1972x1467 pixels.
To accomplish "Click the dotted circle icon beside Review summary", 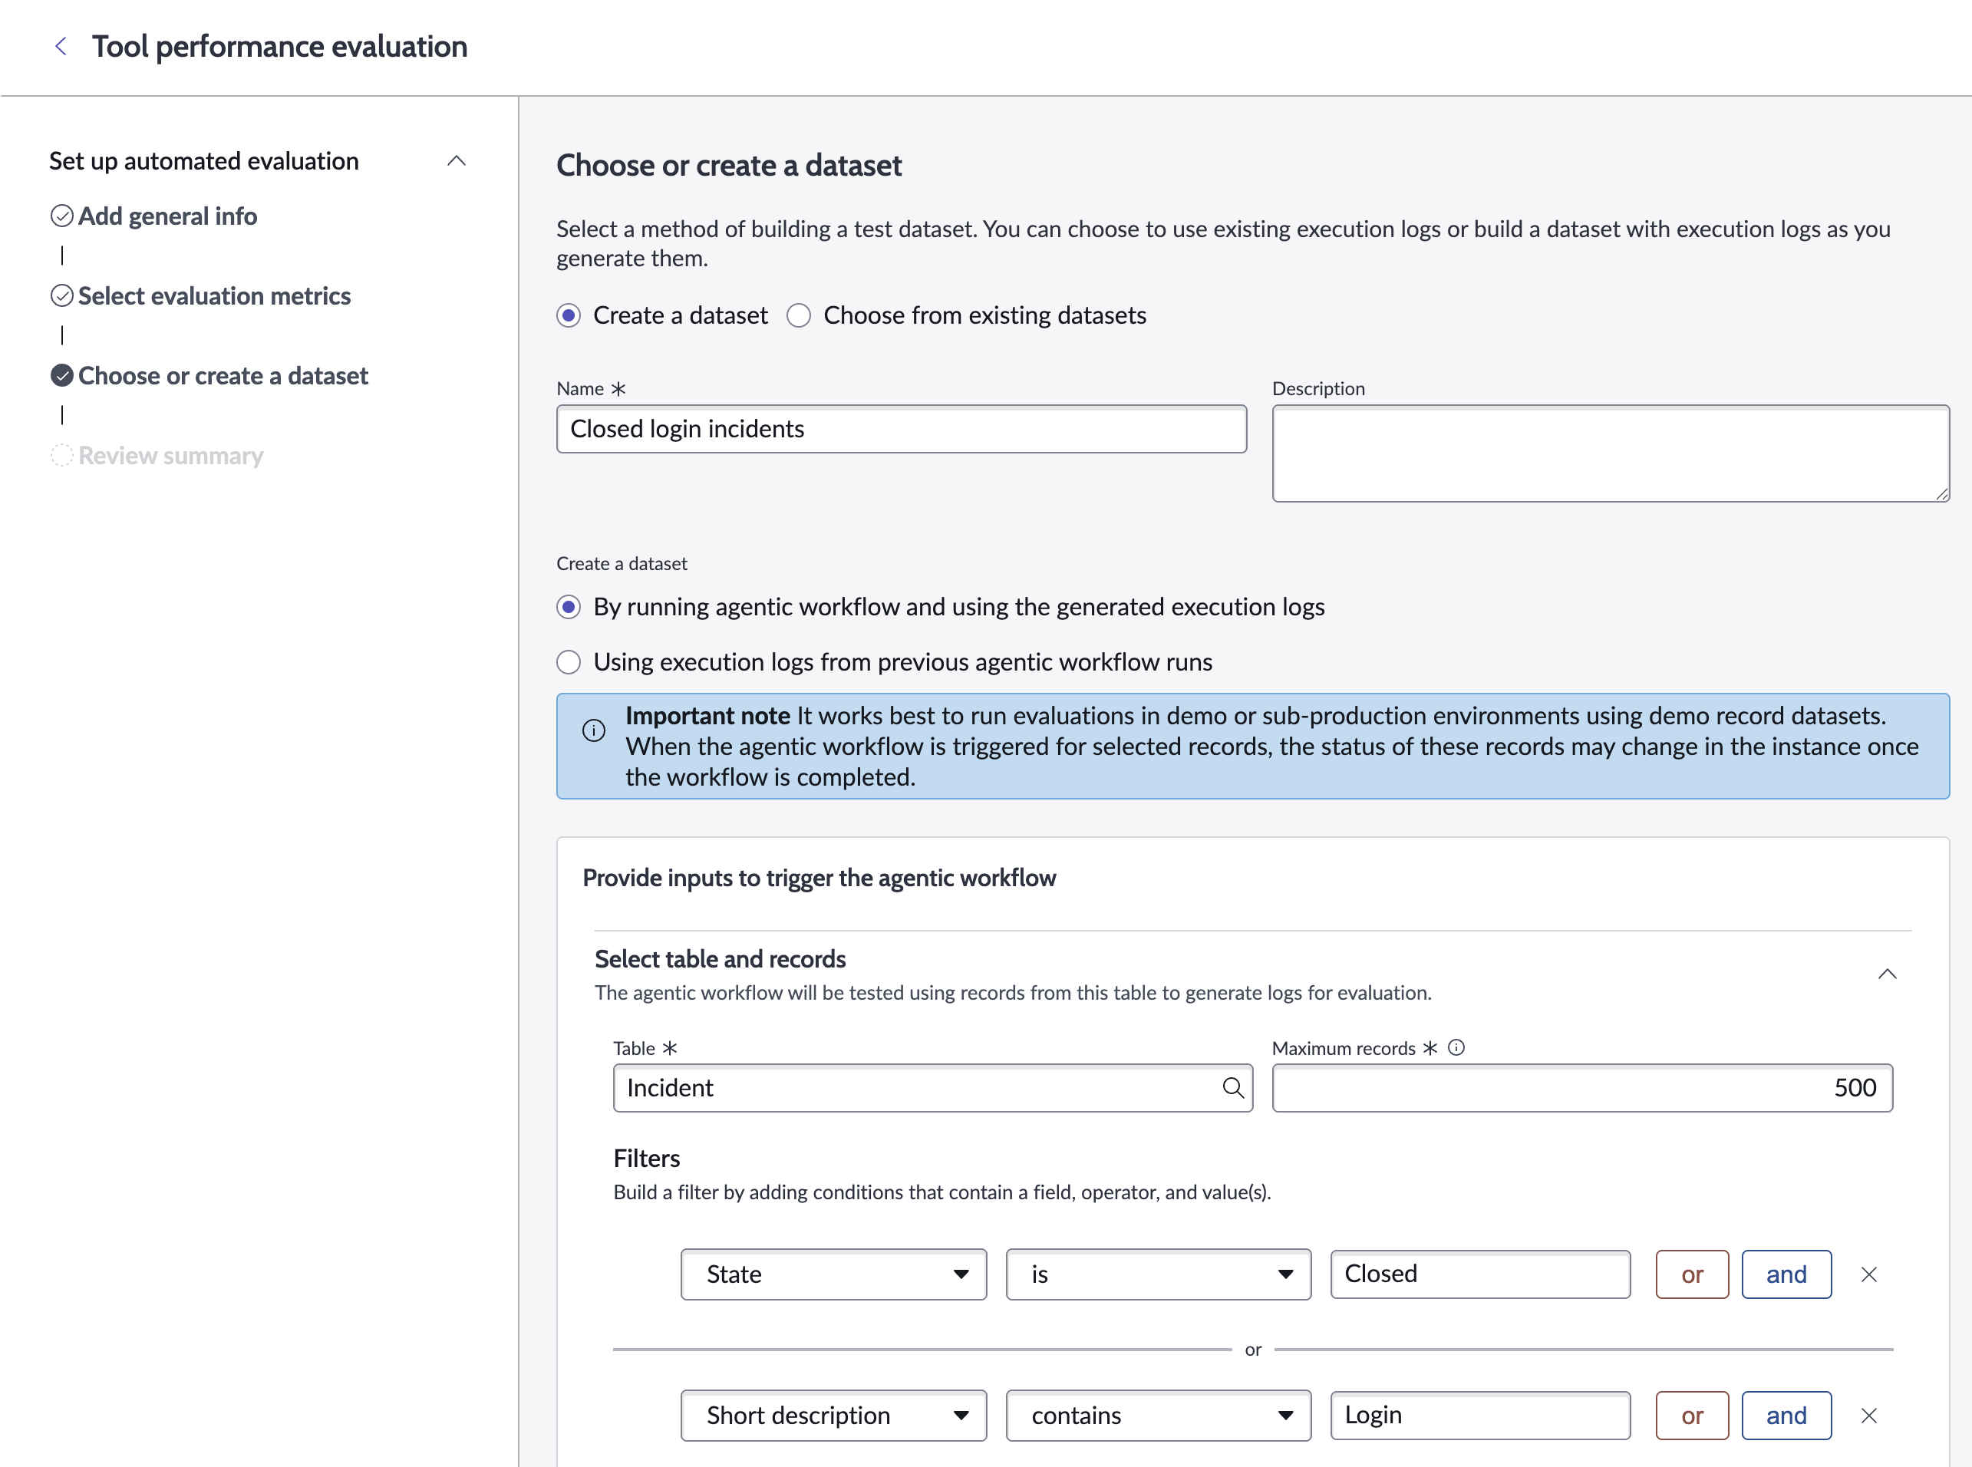I will pyautogui.click(x=62, y=456).
